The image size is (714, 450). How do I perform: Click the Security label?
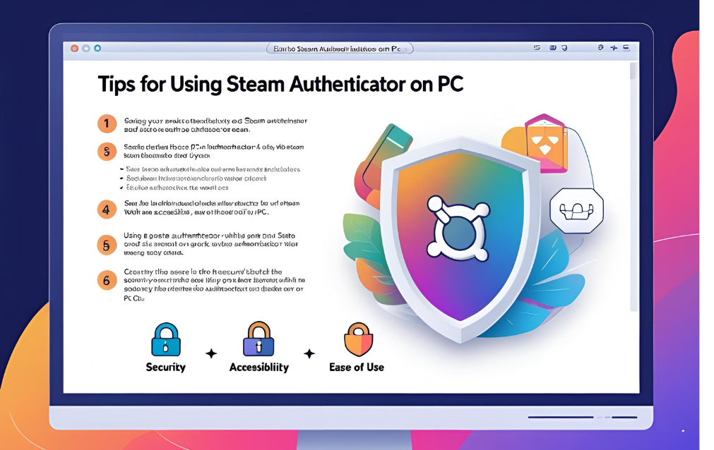166,367
